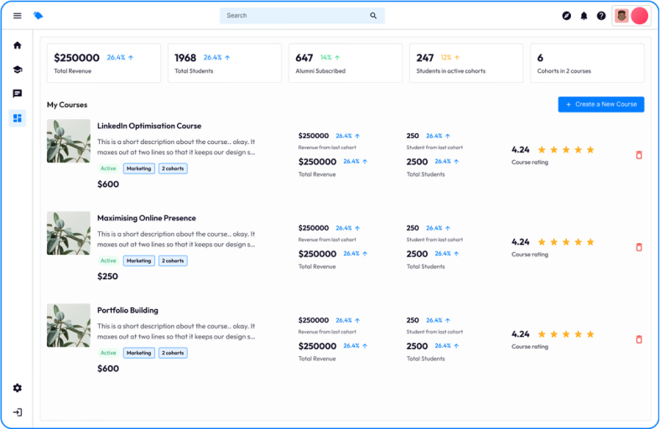Open the hamburger menu icon
Image resolution: width=660 pixels, height=429 pixels.
17,16
